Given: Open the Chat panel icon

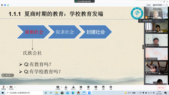Looking at the screenshot, I should (81, 88).
